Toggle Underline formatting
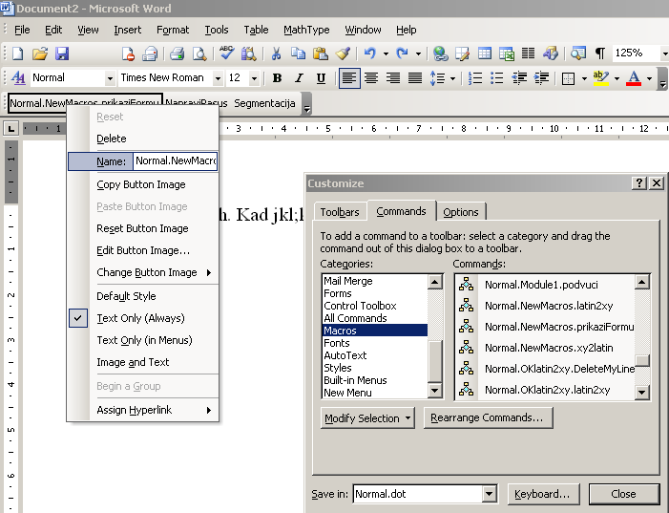Image resolution: width=669 pixels, height=513 pixels. click(x=321, y=78)
